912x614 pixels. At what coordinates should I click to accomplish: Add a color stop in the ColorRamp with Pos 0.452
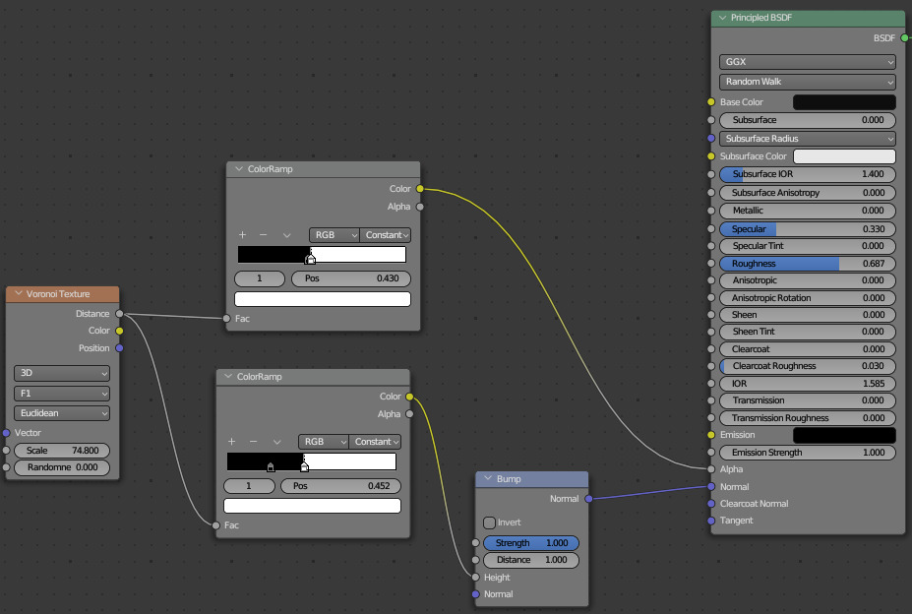click(232, 442)
